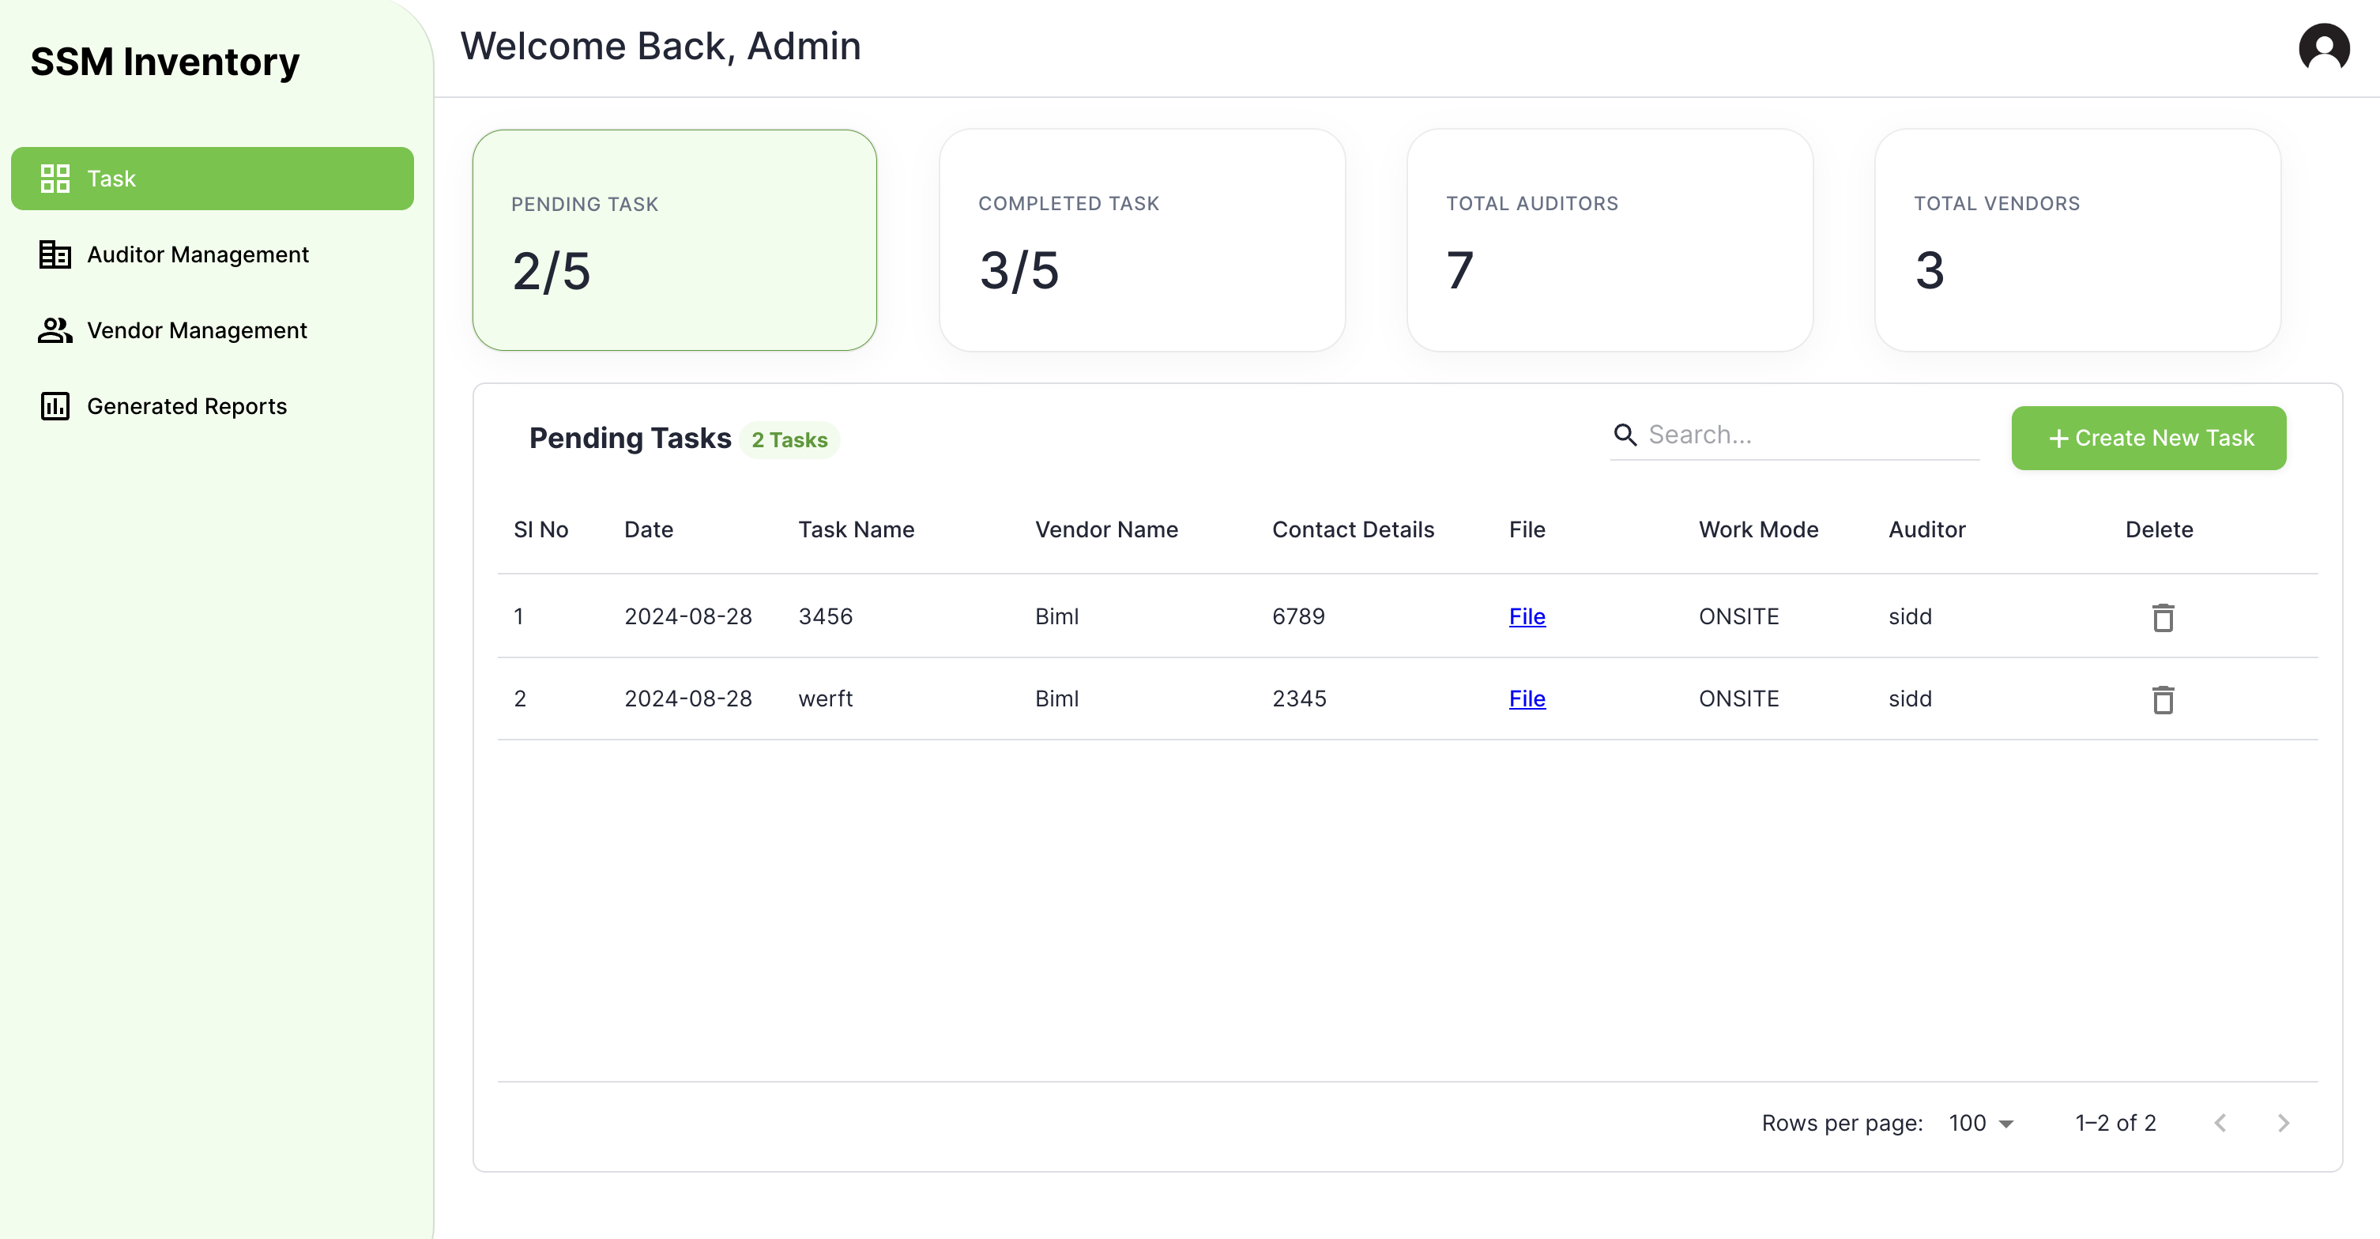Image resolution: width=2380 pixels, height=1239 pixels.
Task: Select the Completed Task card
Action: click(x=1141, y=240)
